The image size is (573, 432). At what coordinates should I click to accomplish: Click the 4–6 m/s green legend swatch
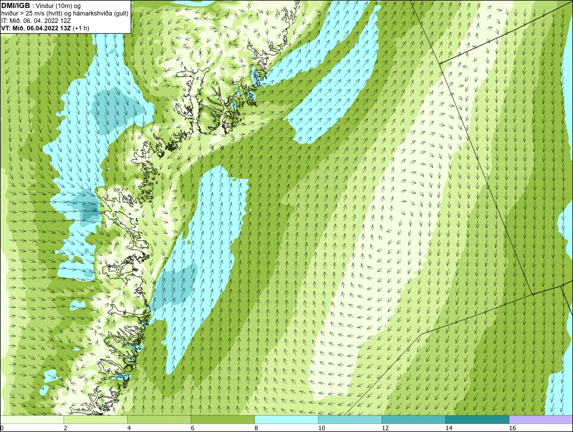click(x=159, y=419)
